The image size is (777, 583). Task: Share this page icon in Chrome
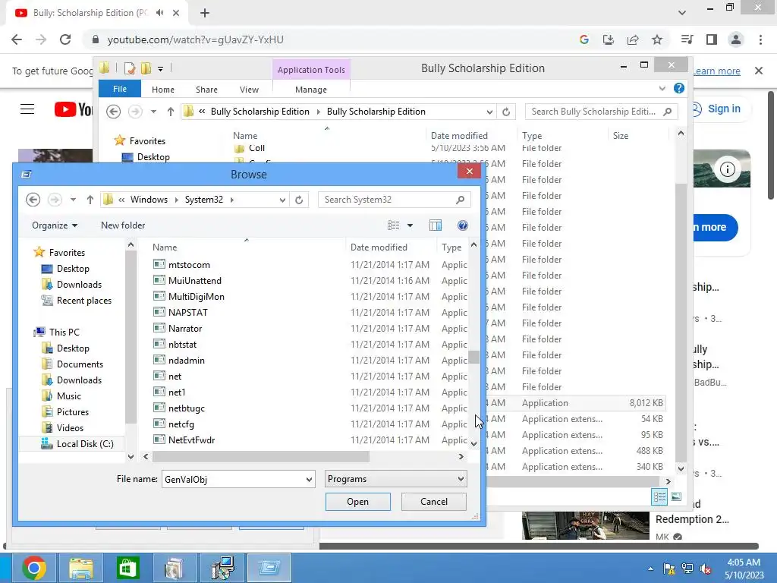coord(632,39)
